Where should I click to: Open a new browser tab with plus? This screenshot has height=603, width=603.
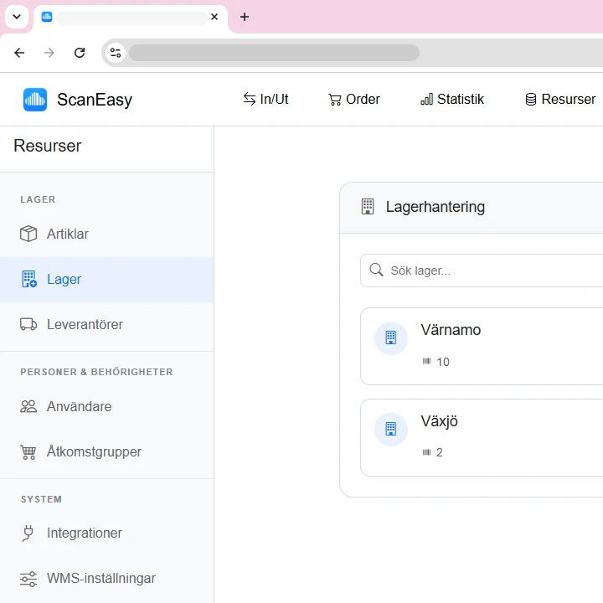(x=245, y=17)
